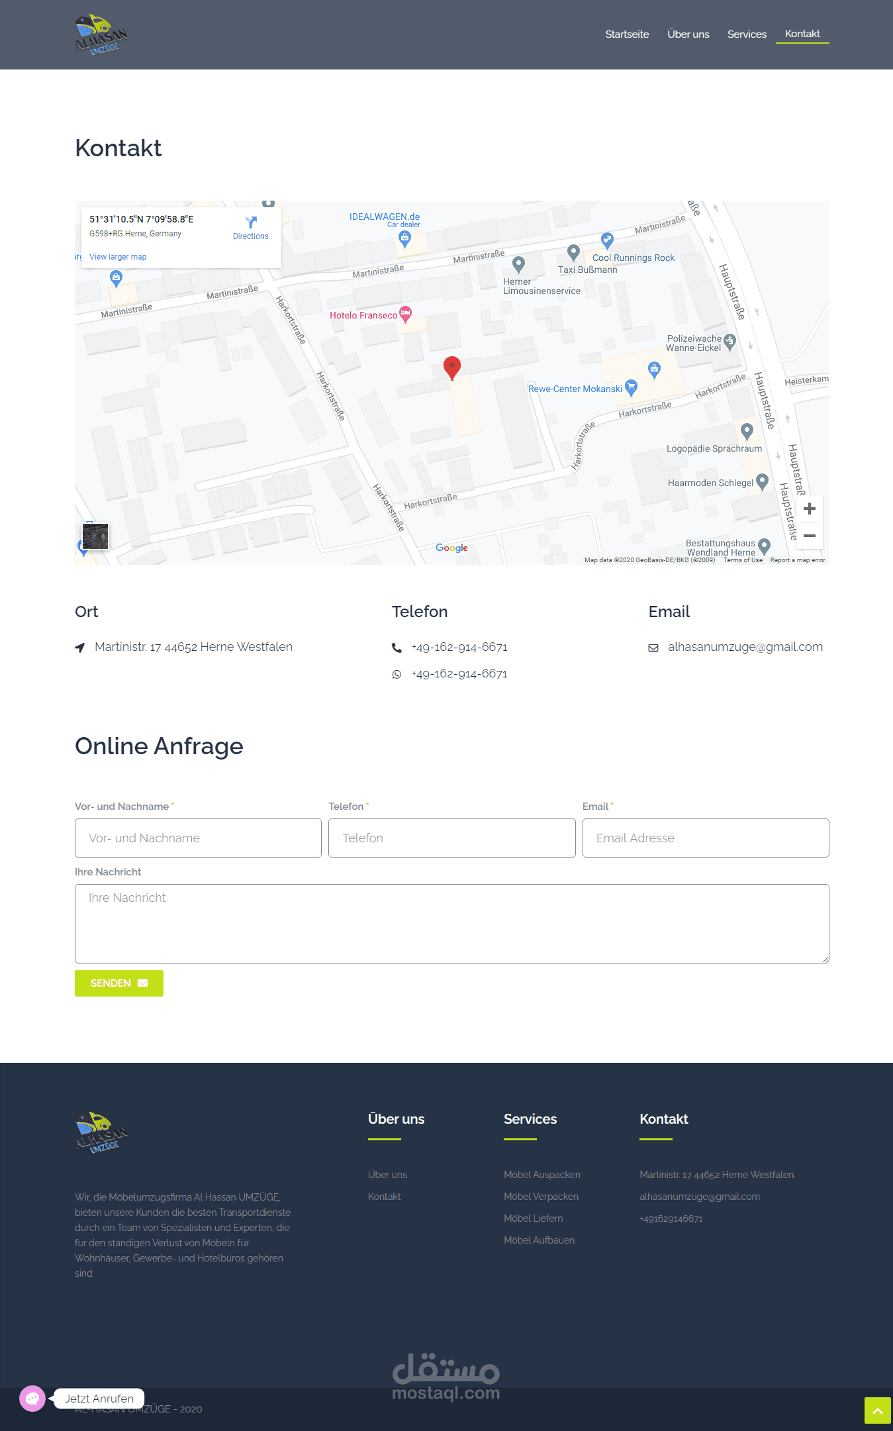Viewport: 893px width, 1431px height.
Task: Click the Taxi Bußmann map pin
Action: [x=574, y=252]
